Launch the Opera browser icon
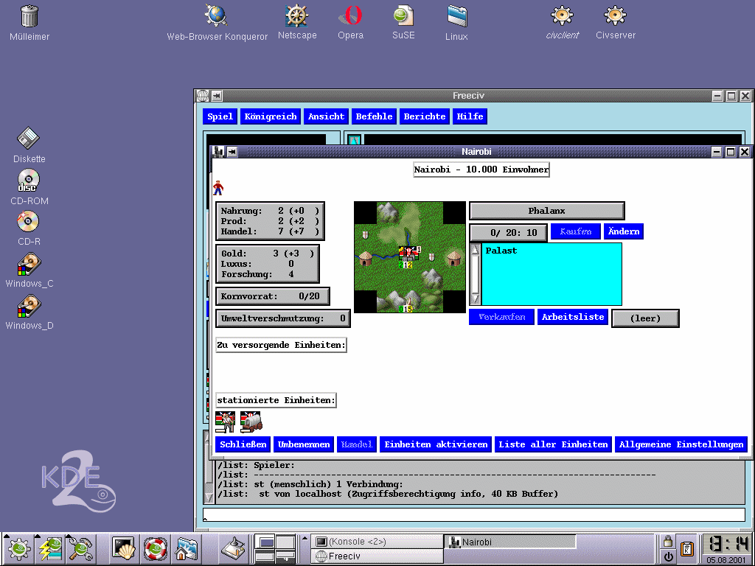Viewport: 755px width, 566px height. point(350,15)
